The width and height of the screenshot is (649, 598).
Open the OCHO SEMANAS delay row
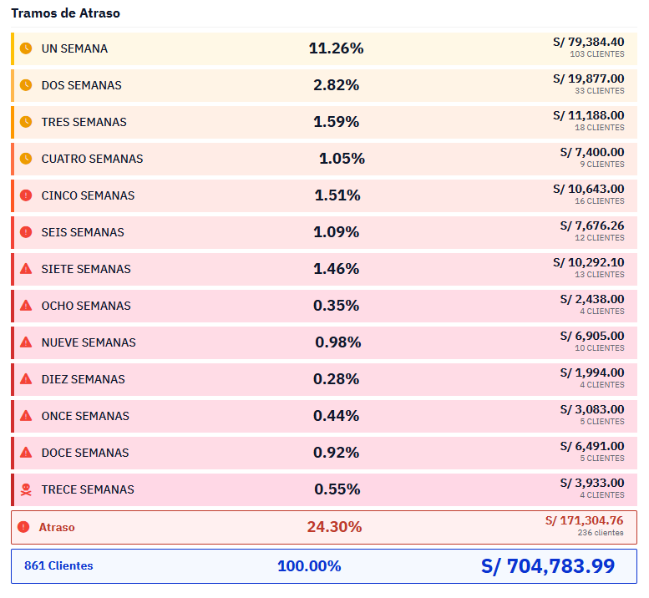point(86,306)
